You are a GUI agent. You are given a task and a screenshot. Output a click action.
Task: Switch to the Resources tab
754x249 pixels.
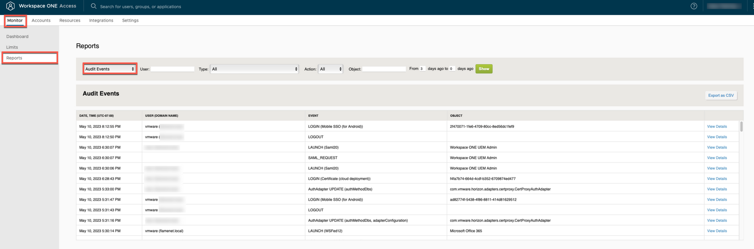(x=70, y=20)
